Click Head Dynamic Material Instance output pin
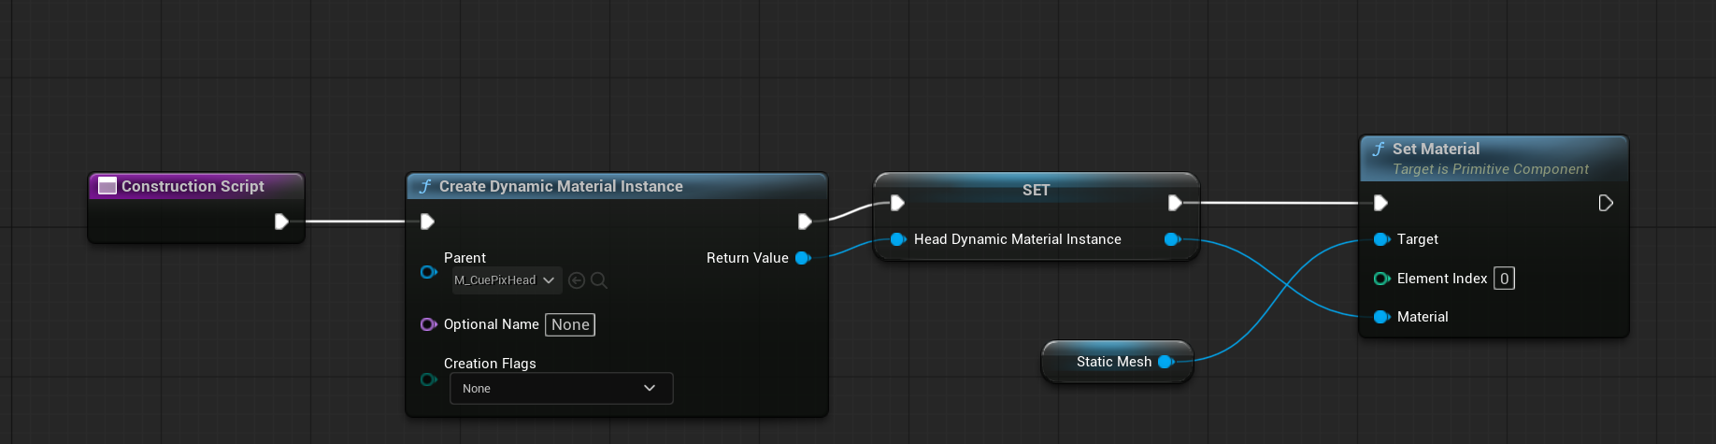1716x444 pixels. (1172, 239)
